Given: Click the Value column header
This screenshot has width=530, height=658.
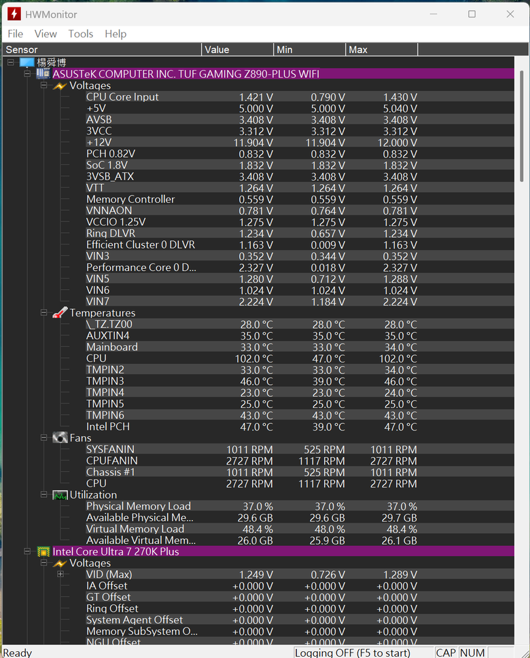Looking at the screenshot, I should coord(237,50).
